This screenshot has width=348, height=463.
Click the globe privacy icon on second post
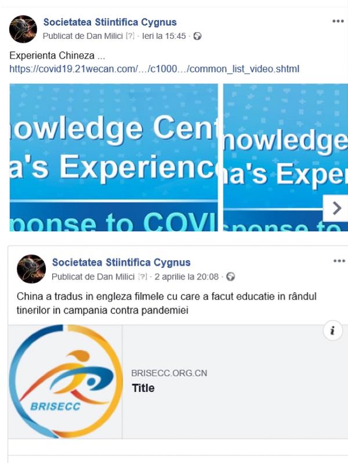click(231, 276)
